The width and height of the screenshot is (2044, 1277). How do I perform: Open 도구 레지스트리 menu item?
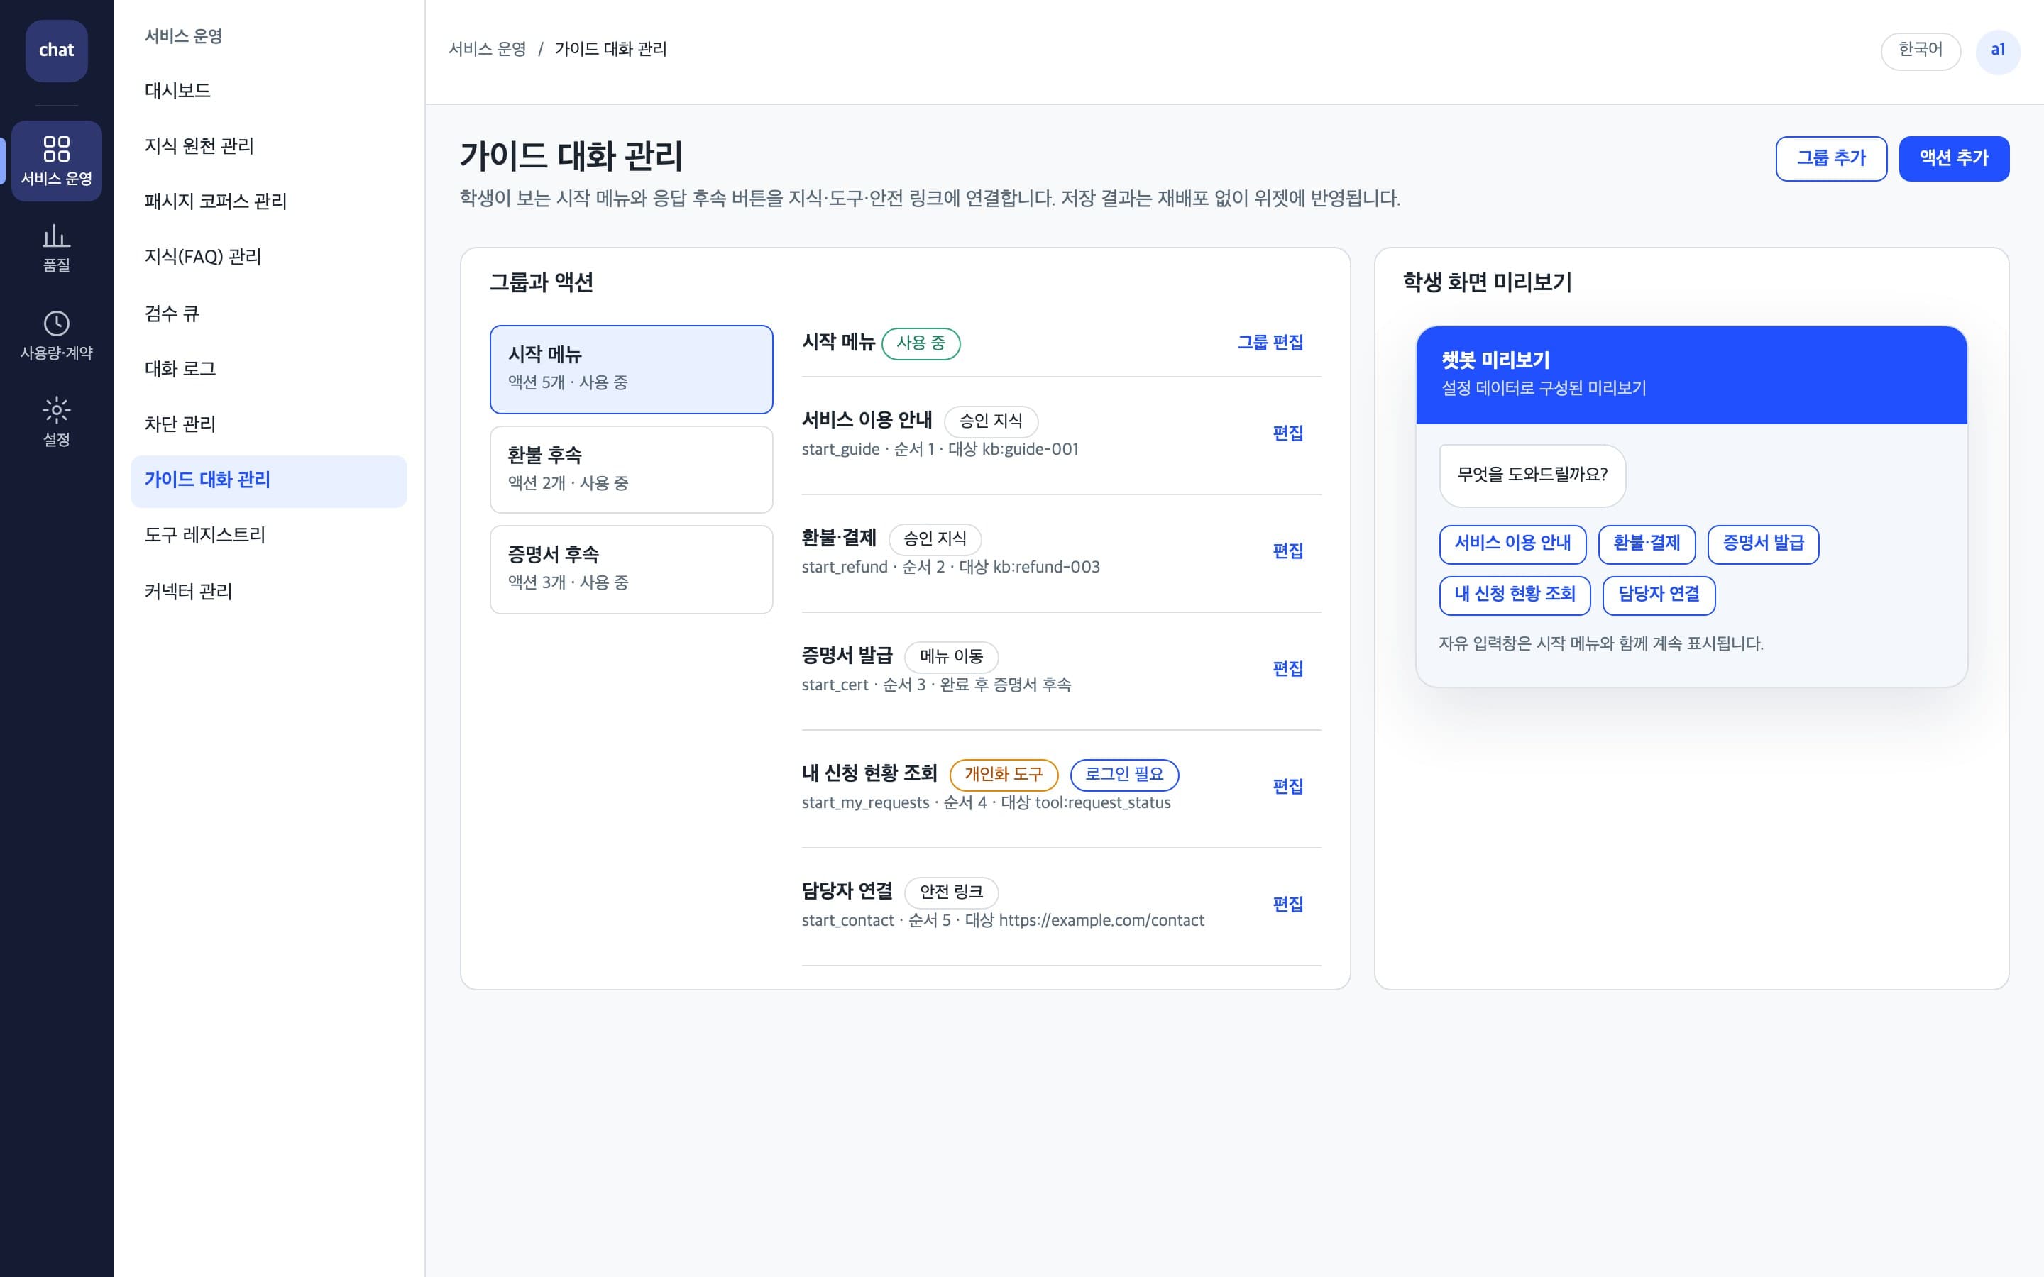pos(268,536)
